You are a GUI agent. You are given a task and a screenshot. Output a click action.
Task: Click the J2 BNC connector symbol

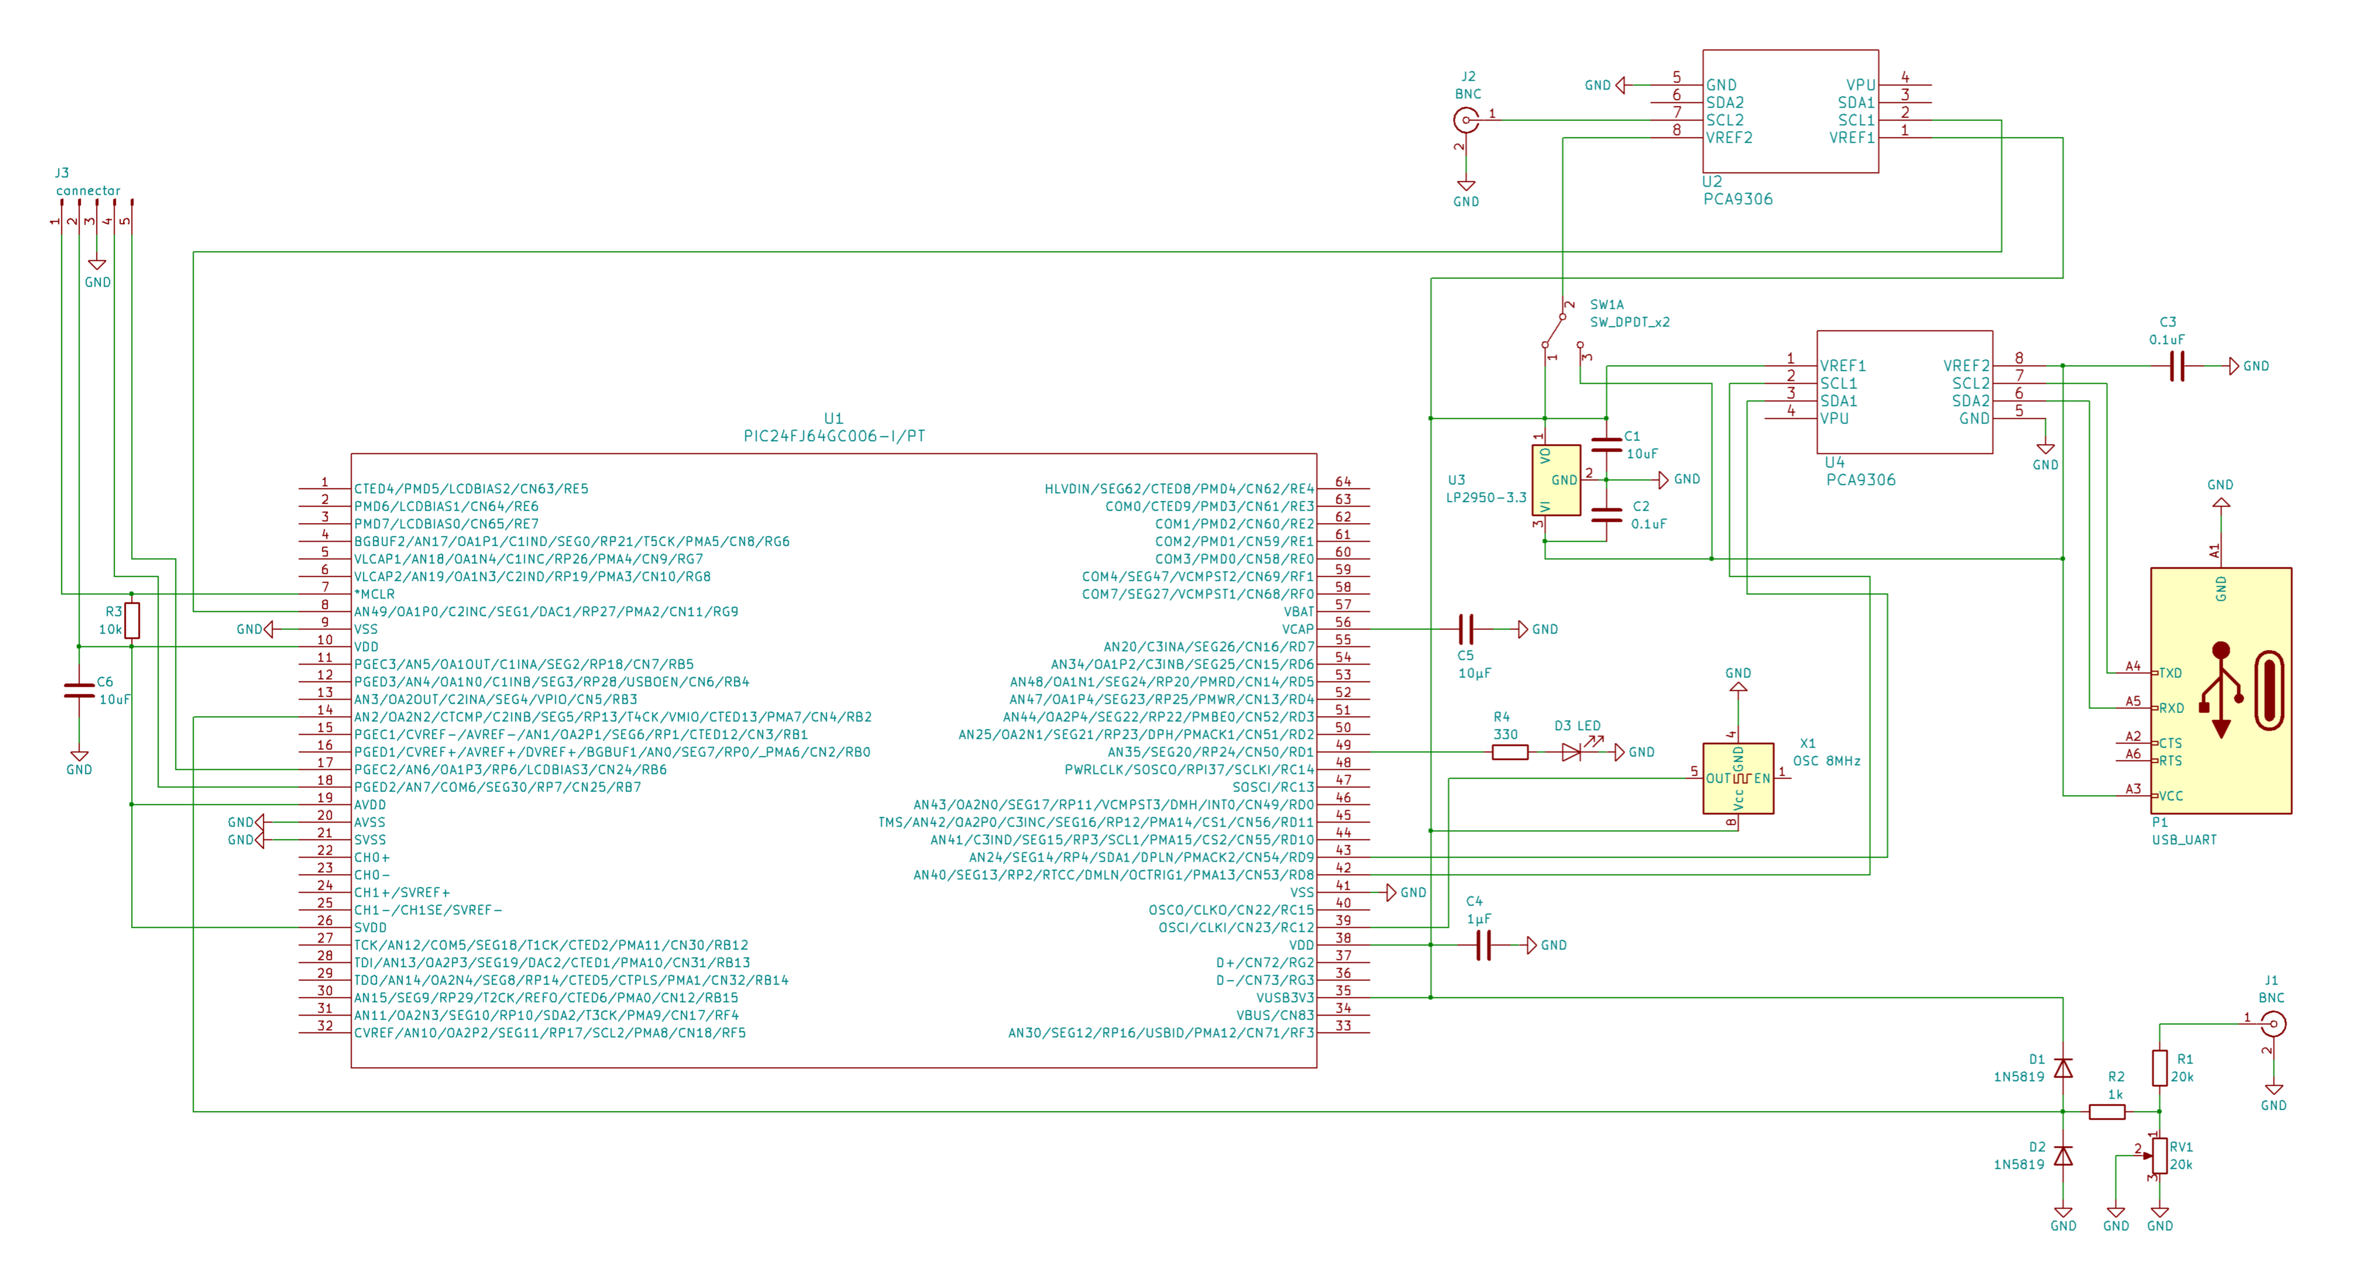(x=1466, y=120)
